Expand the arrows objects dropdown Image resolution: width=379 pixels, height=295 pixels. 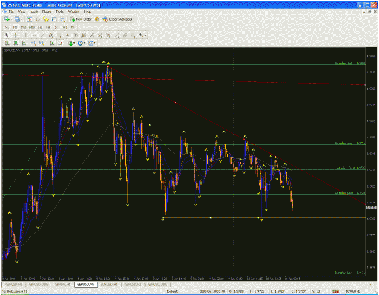[x=145, y=35]
